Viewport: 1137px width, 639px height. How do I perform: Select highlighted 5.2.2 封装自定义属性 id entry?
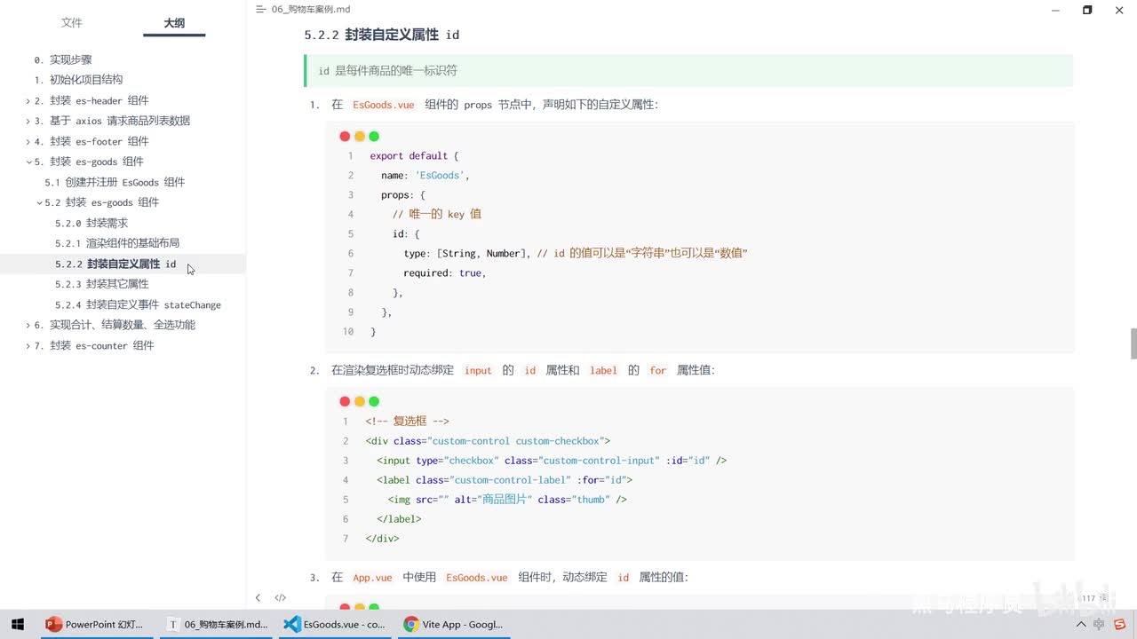tap(115, 264)
